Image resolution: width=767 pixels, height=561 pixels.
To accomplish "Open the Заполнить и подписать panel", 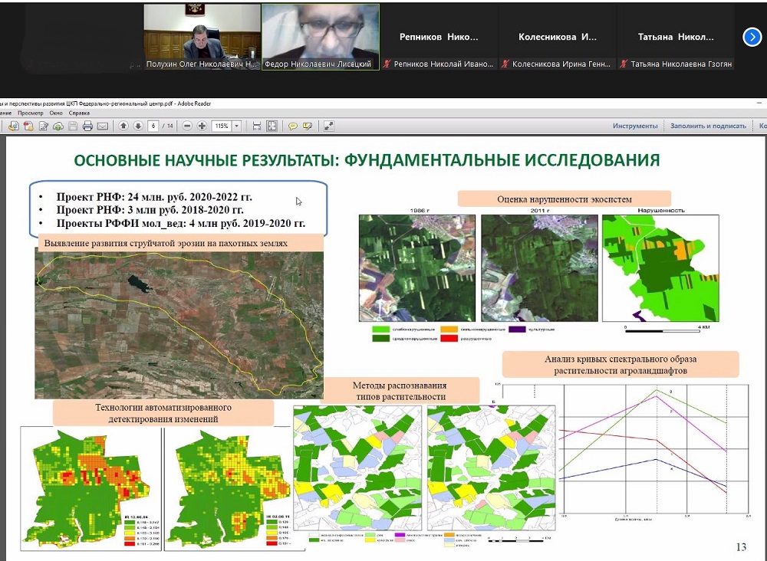I will (x=707, y=126).
